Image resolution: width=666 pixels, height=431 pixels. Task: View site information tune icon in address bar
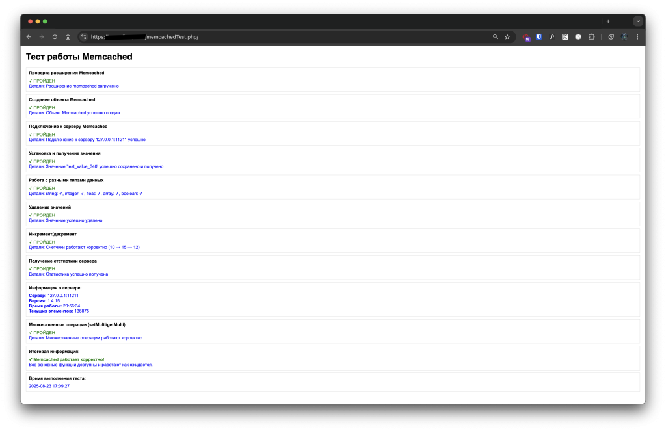(x=84, y=37)
